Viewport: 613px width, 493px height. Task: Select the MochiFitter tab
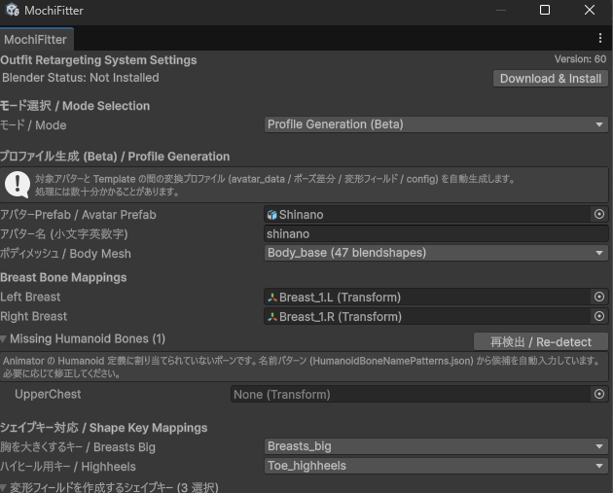pos(36,39)
